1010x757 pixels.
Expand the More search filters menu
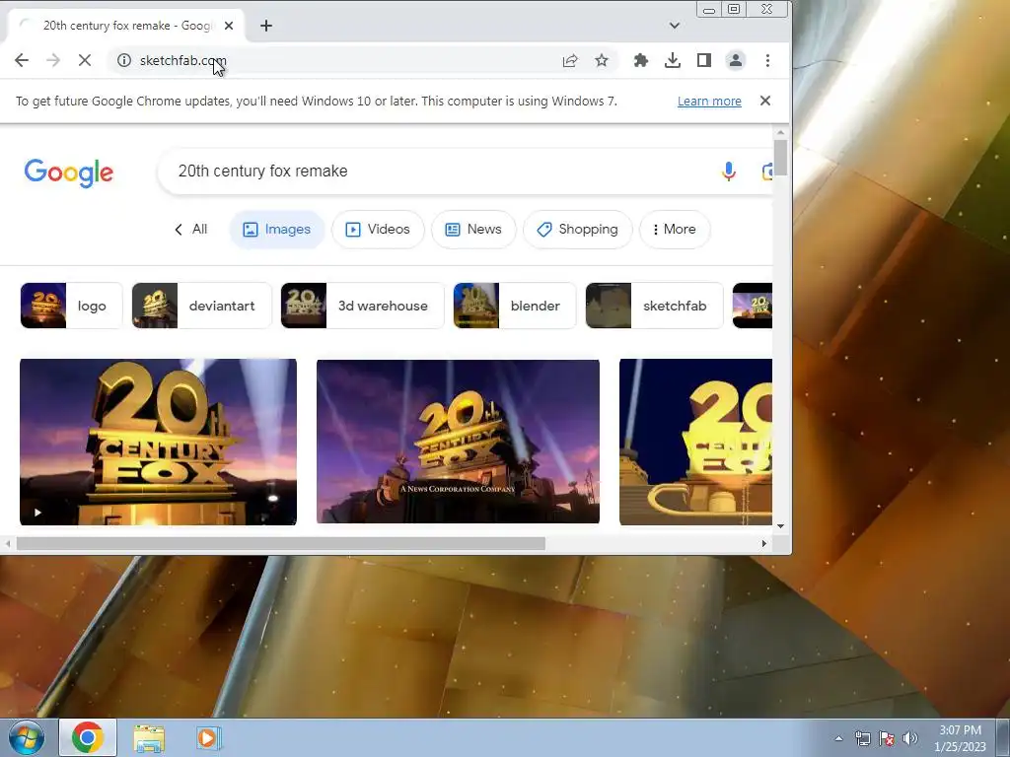(x=675, y=229)
